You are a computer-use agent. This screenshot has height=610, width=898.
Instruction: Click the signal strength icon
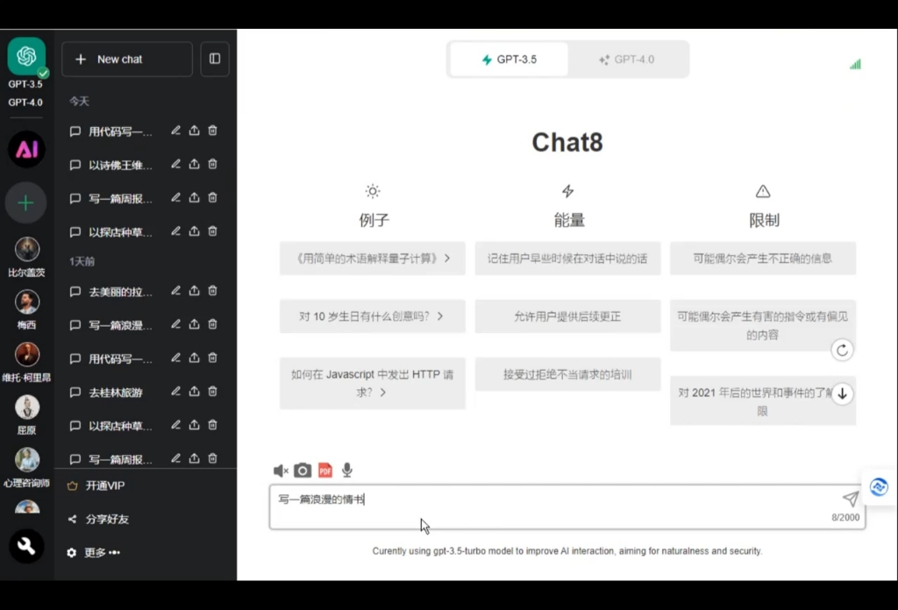click(855, 64)
